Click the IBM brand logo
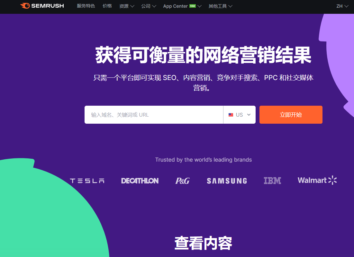 tap(273, 181)
